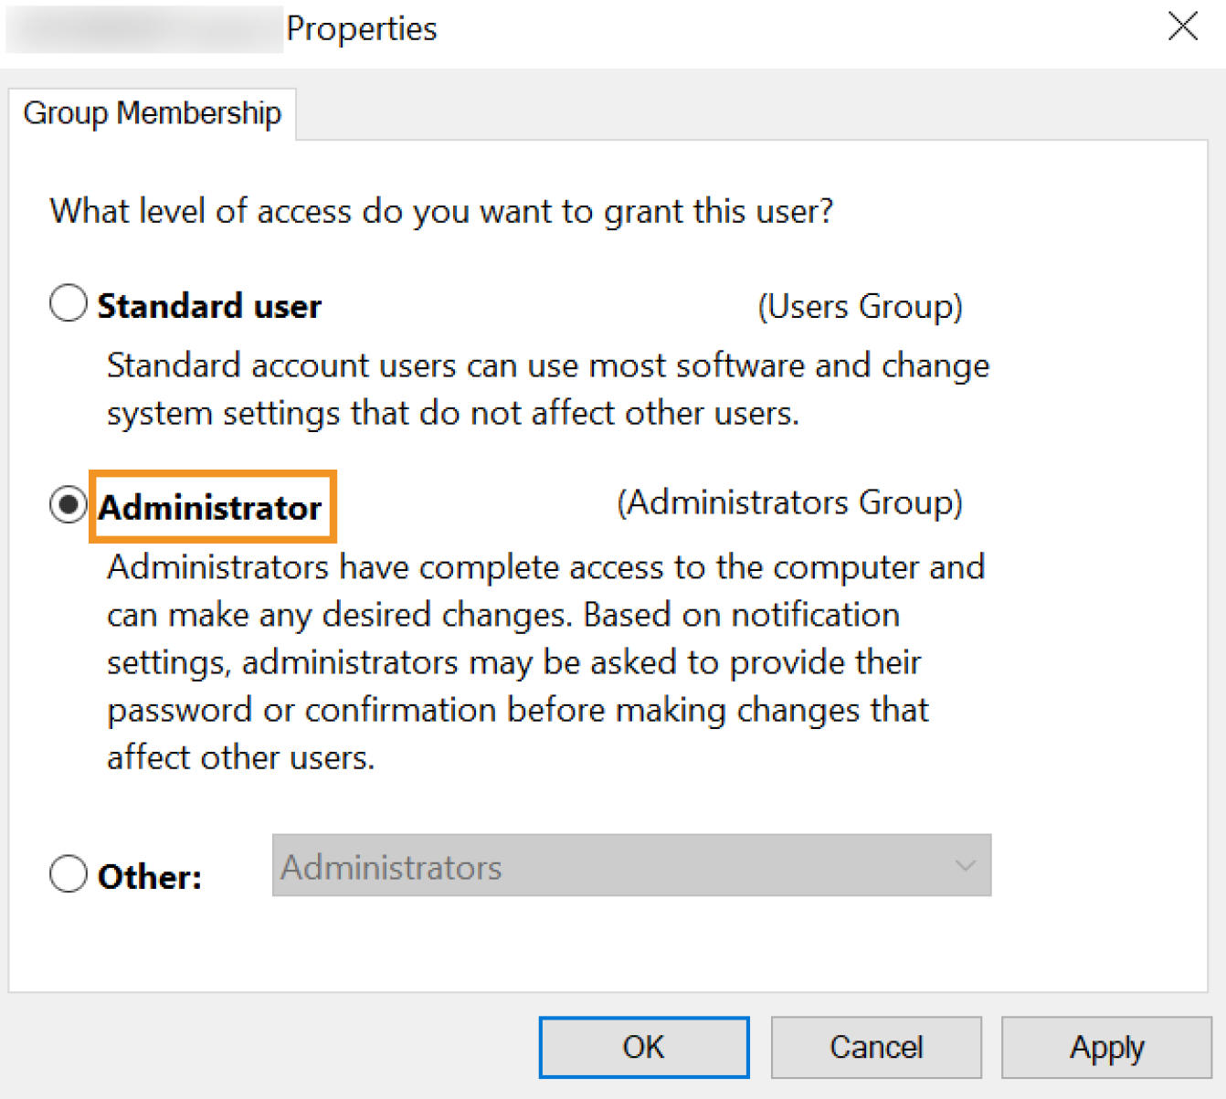Click the Cancel button
The image size is (1226, 1099).
click(875, 1047)
